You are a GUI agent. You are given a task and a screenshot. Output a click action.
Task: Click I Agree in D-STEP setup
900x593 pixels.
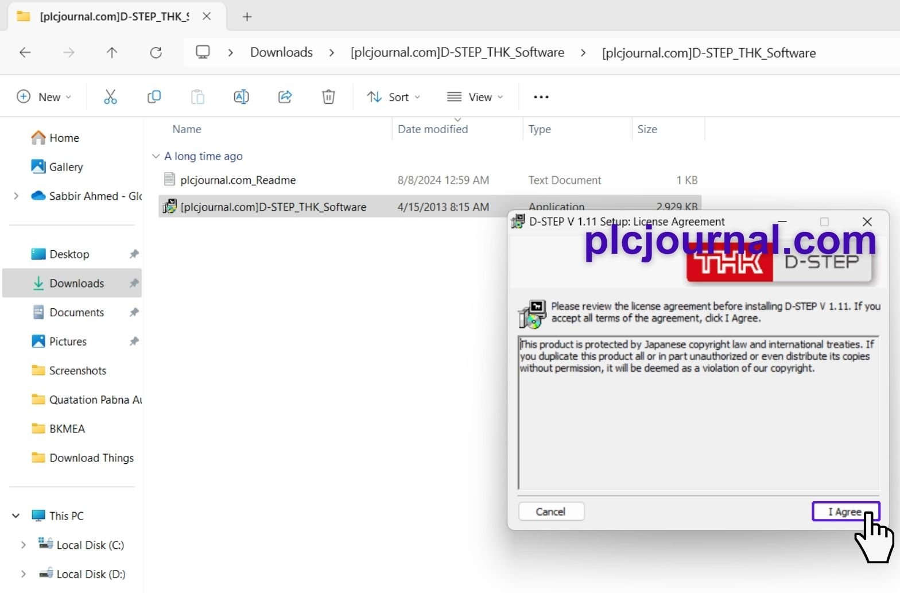coord(845,511)
